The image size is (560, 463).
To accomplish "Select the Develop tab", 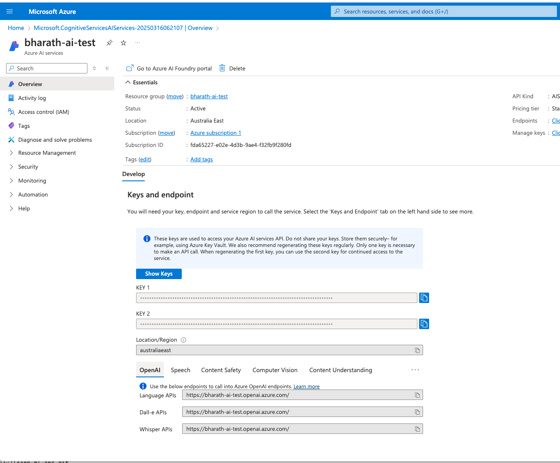I will (133, 174).
